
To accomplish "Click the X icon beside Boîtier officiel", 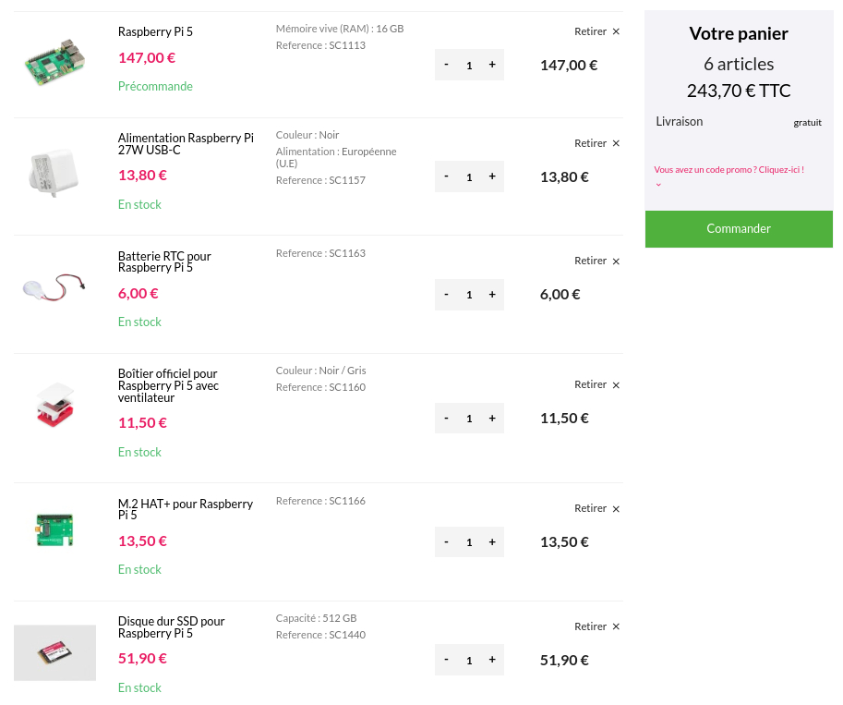I will (616, 385).
